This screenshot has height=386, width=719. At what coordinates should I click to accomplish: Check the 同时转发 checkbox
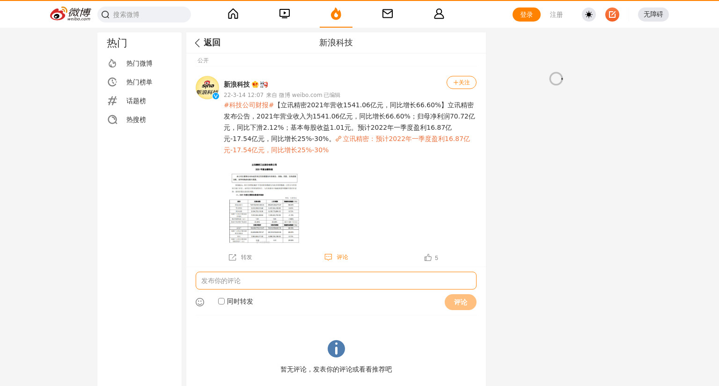point(221,301)
